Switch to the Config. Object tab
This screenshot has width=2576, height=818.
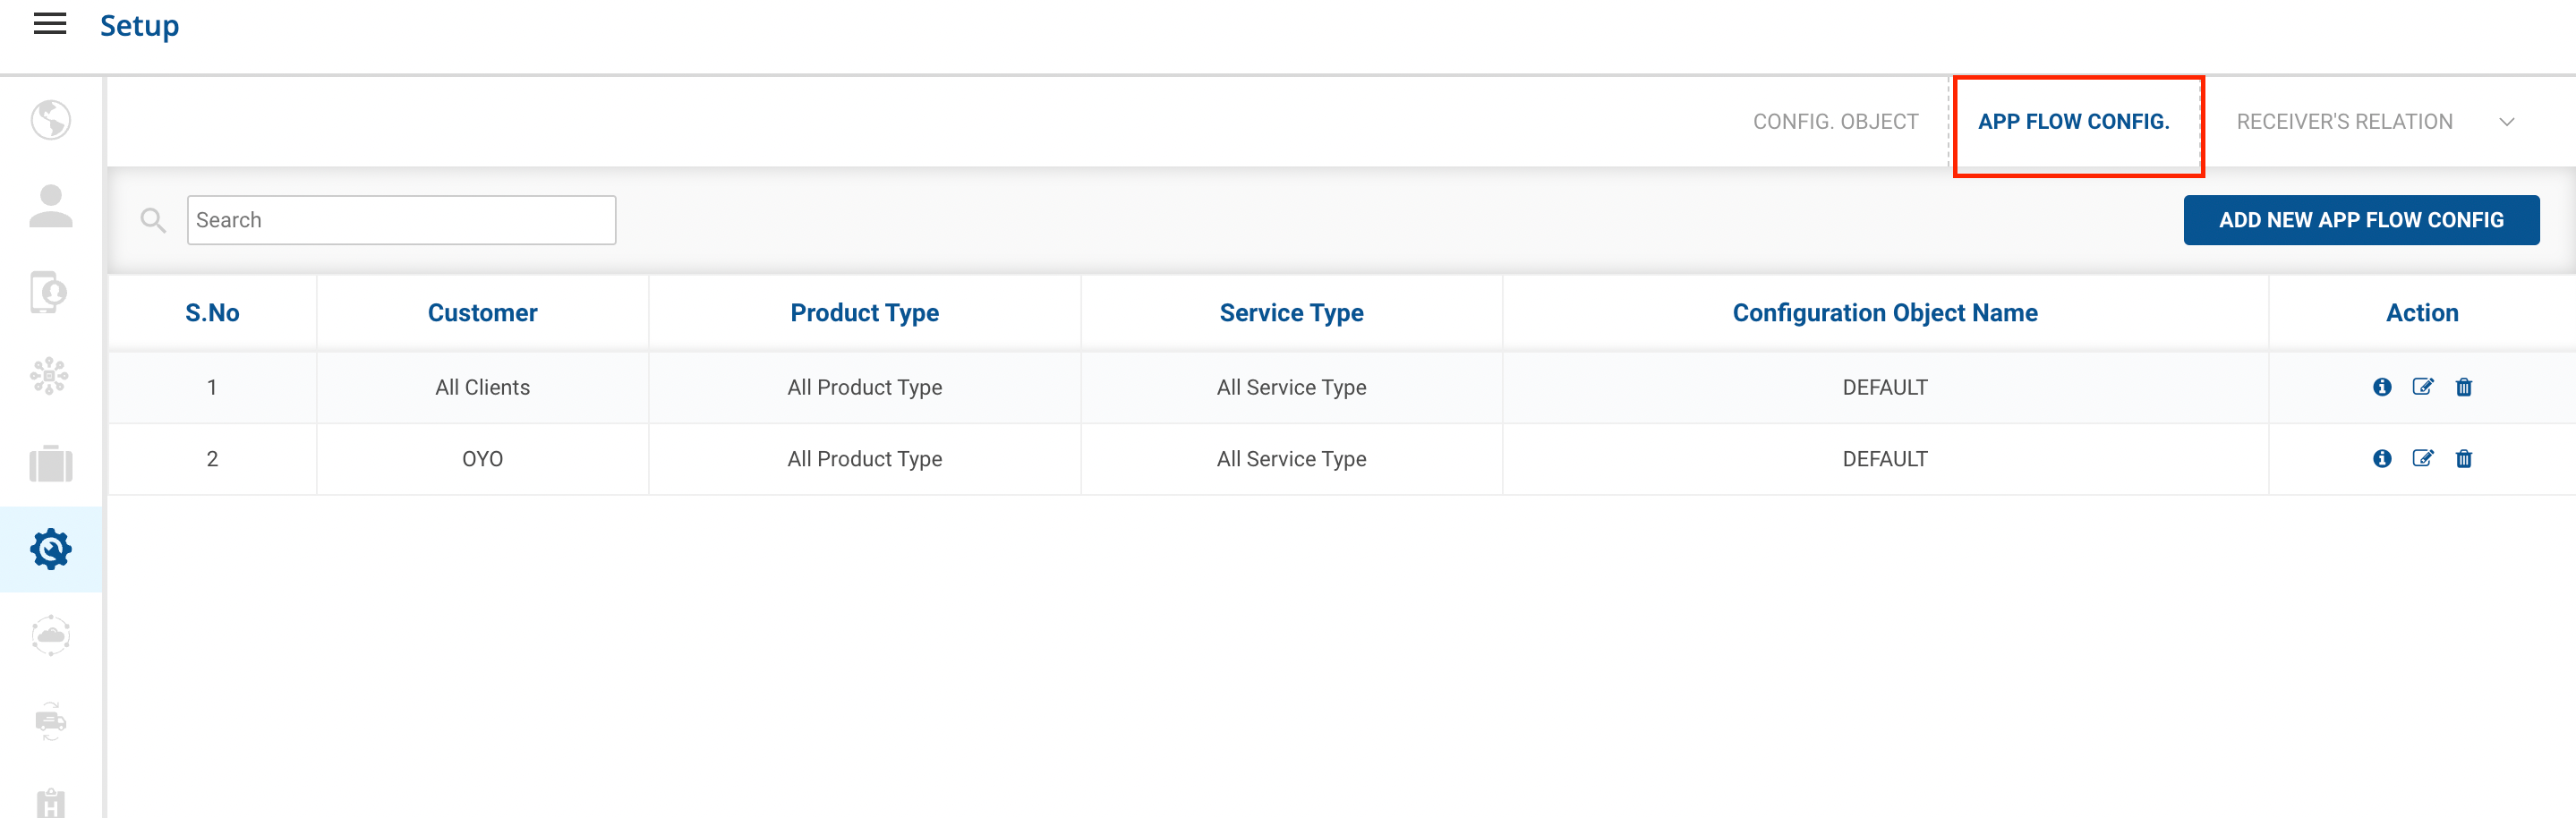pos(1835,122)
